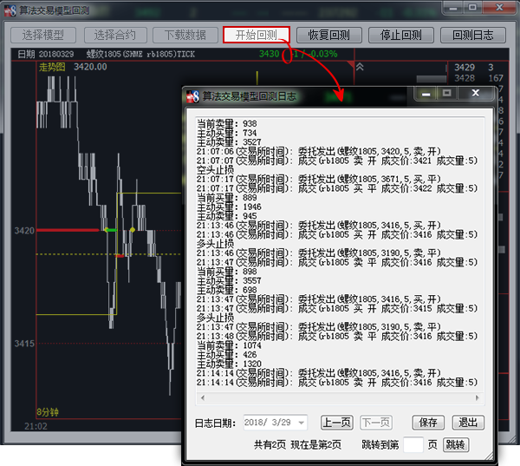
Task: Maximize the backtest log dialog
Action: [x=447, y=94]
